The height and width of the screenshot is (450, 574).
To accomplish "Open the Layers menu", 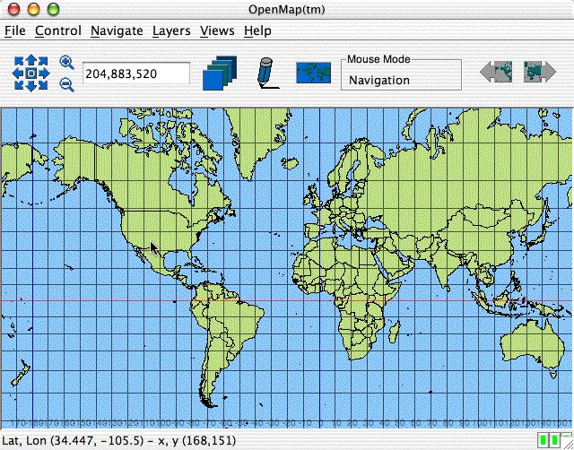I will [171, 30].
